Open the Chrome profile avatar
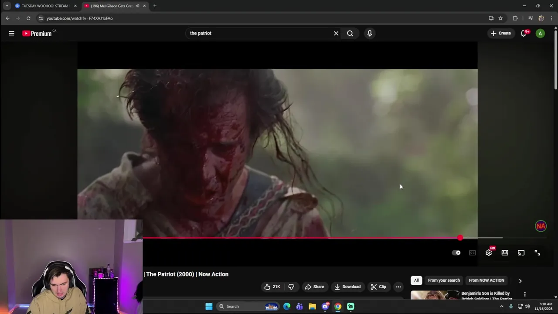Viewport: 558px width, 314px height. pyautogui.click(x=541, y=18)
